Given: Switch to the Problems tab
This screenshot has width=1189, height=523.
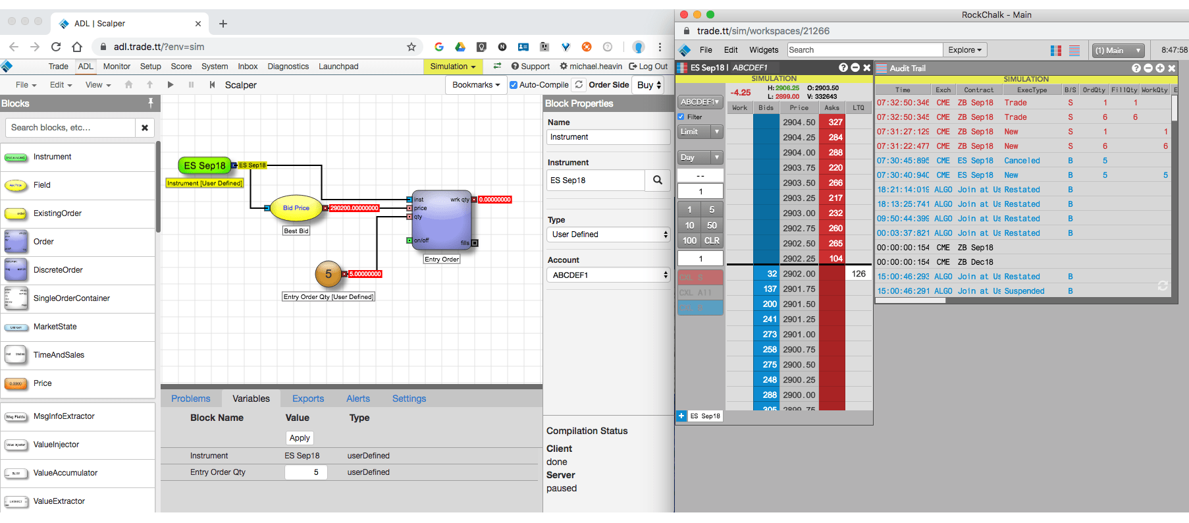Looking at the screenshot, I should pyautogui.click(x=191, y=399).
